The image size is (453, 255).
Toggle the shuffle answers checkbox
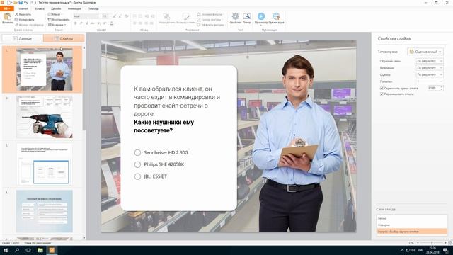click(x=382, y=94)
